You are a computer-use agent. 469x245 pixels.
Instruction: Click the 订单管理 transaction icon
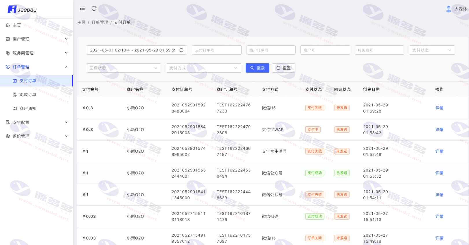tap(8, 67)
